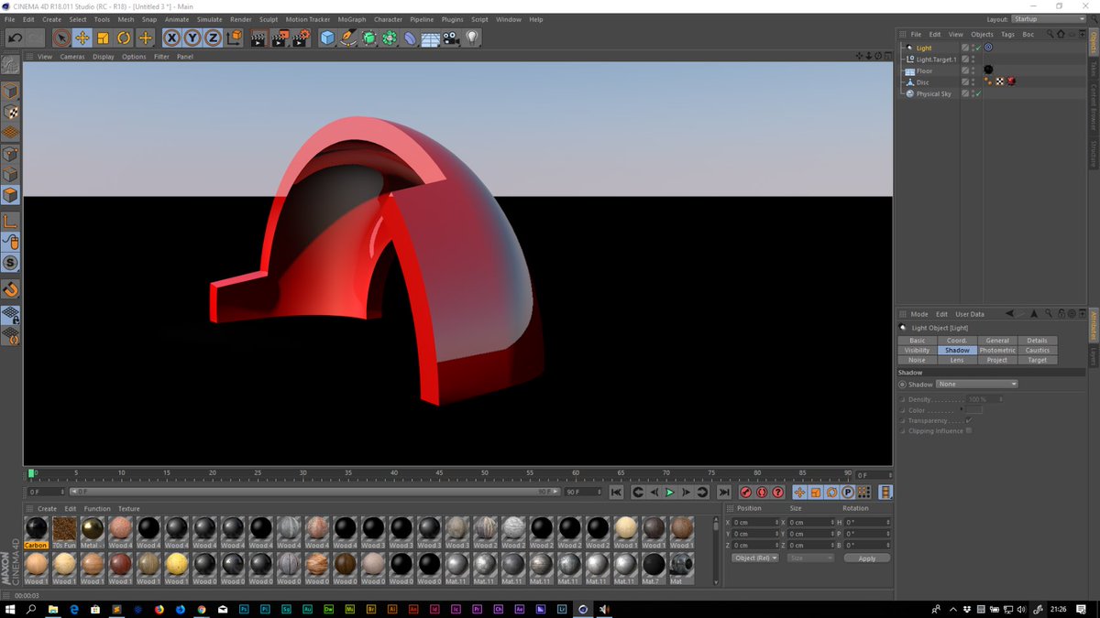Go to start of animation
Screen dimensions: 1100x618
616,492
